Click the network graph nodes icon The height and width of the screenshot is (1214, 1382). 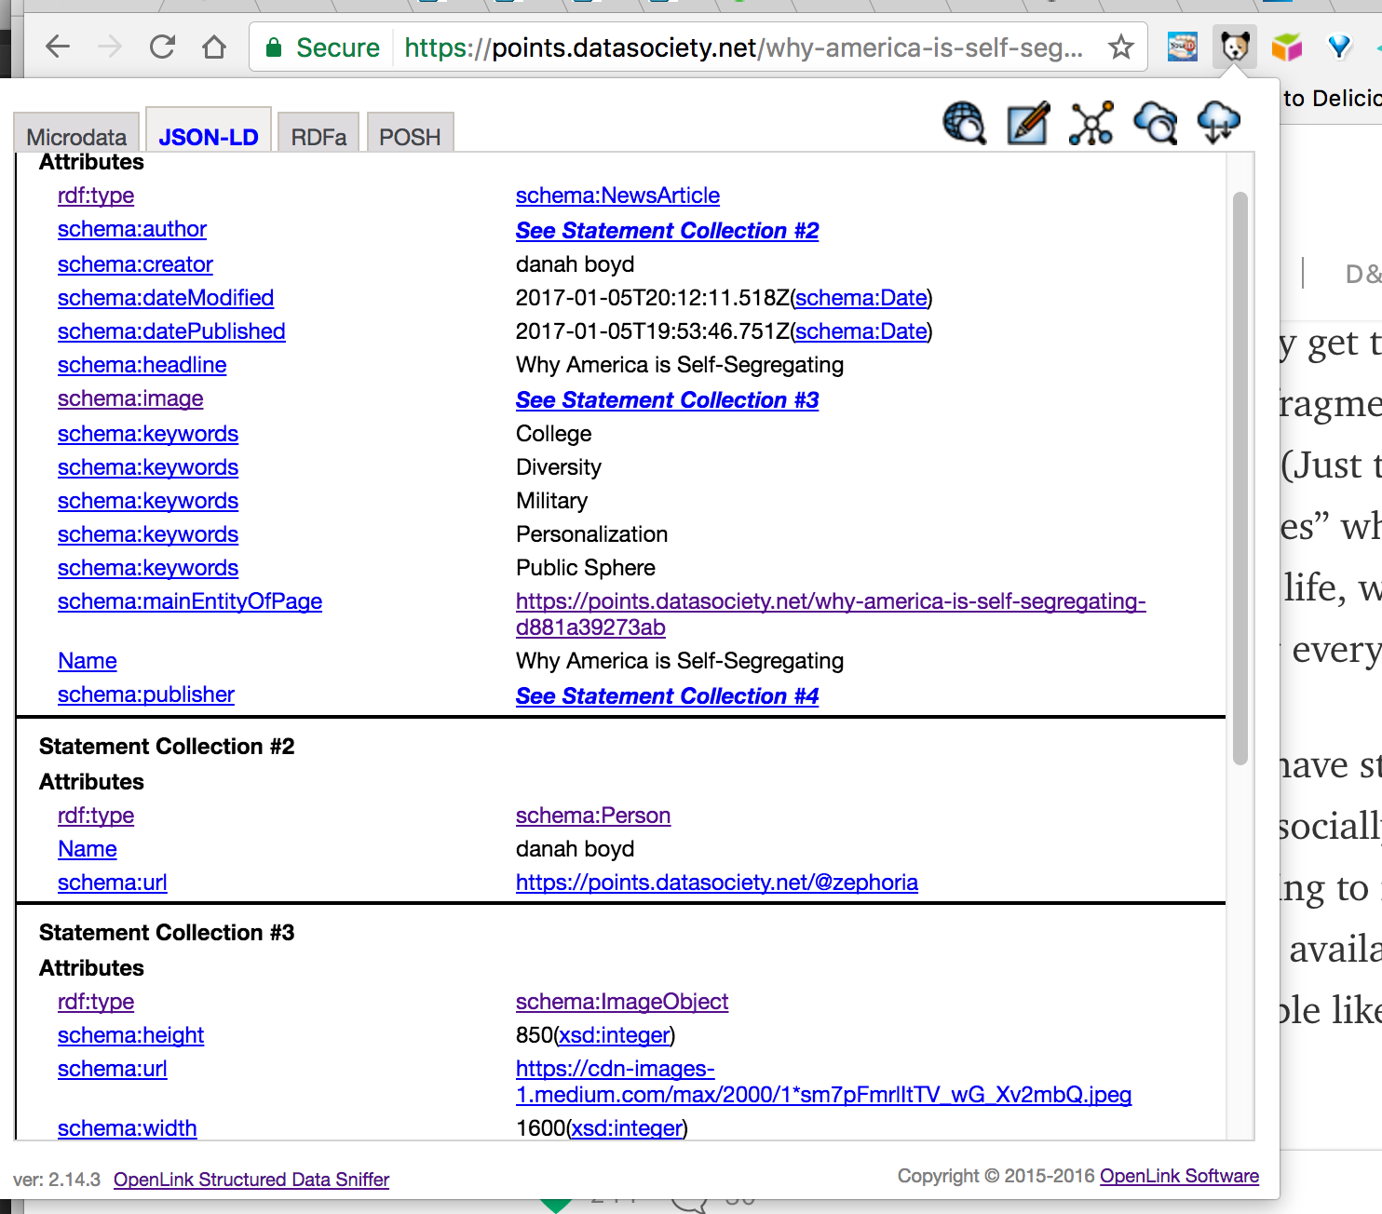pyautogui.click(x=1091, y=123)
